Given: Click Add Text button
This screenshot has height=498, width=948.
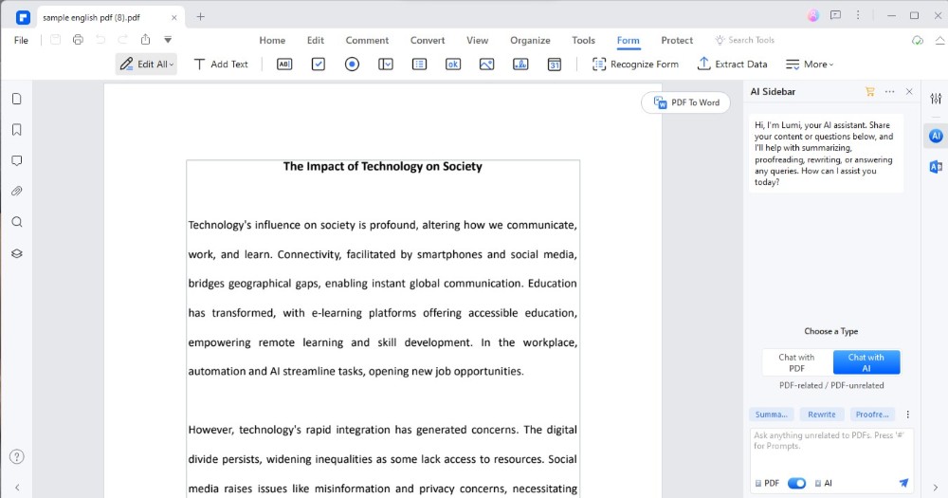Looking at the screenshot, I should tap(221, 65).
